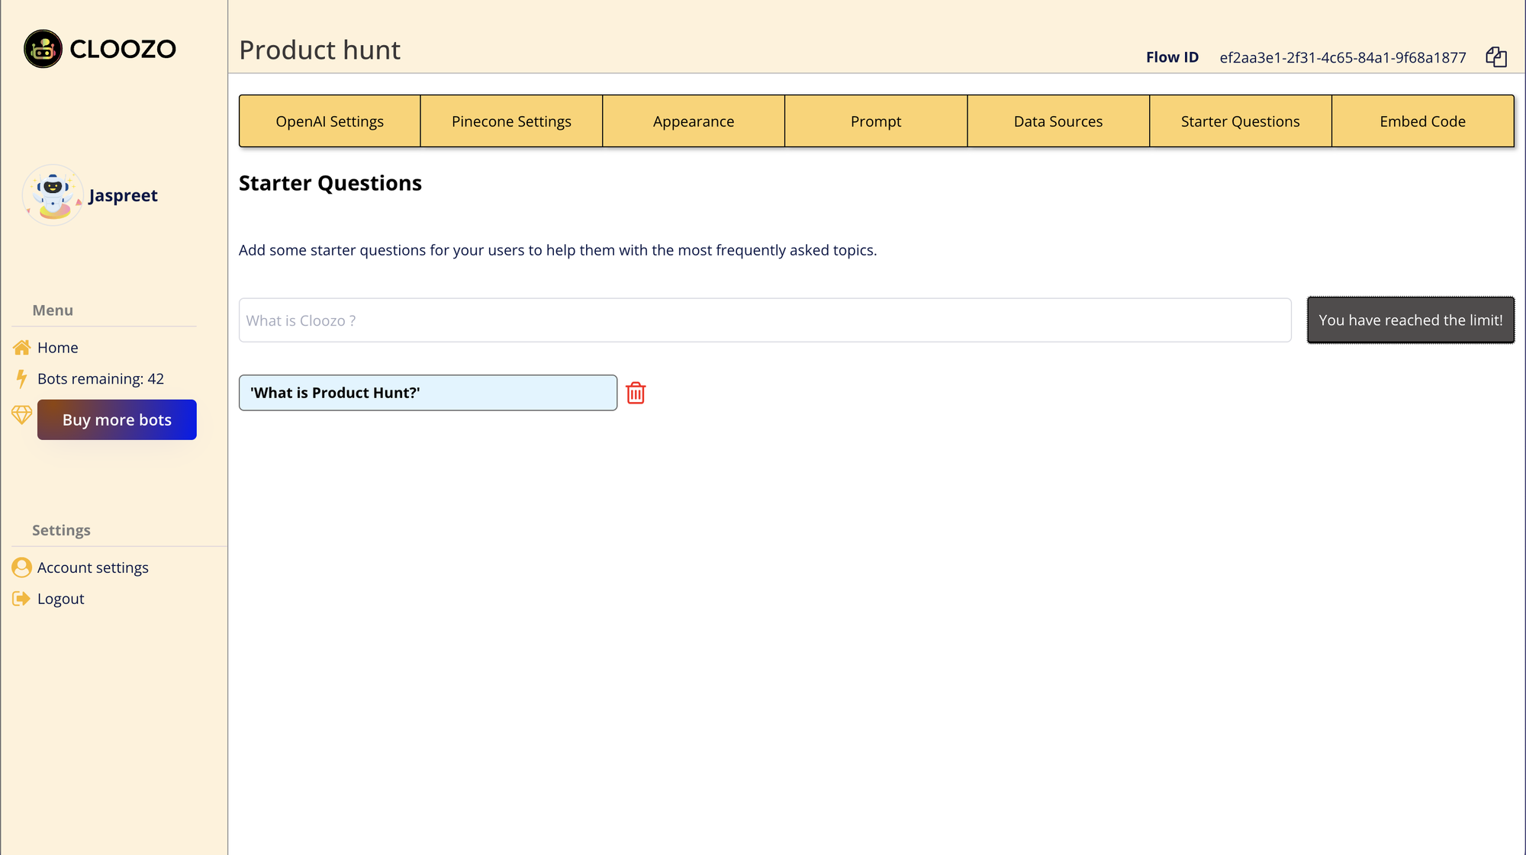Click the Pinecone Settings tab

click(x=510, y=121)
